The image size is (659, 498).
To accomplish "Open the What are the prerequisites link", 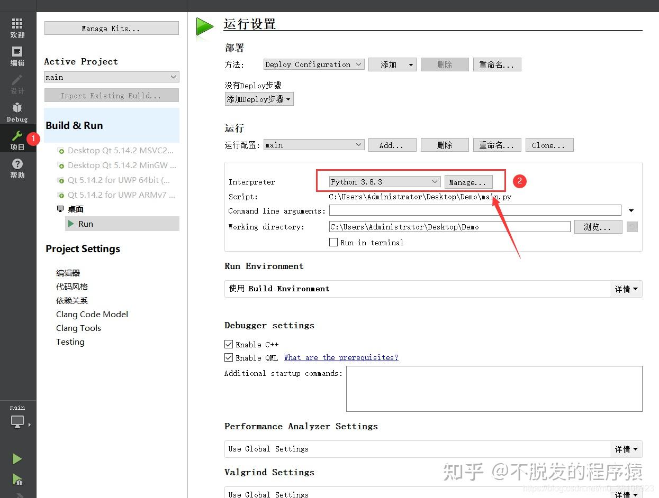I will pos(341,357).
